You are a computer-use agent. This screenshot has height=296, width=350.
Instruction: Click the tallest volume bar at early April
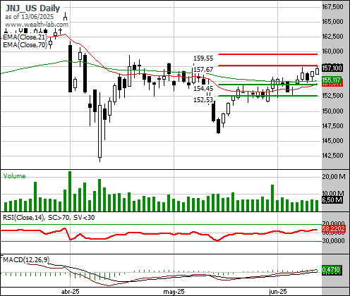coord(70,191)
